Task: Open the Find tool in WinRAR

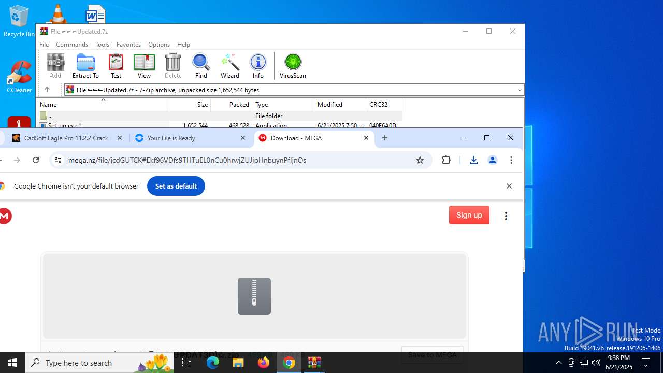Action: pyautogui.click(x=201, y=66)
